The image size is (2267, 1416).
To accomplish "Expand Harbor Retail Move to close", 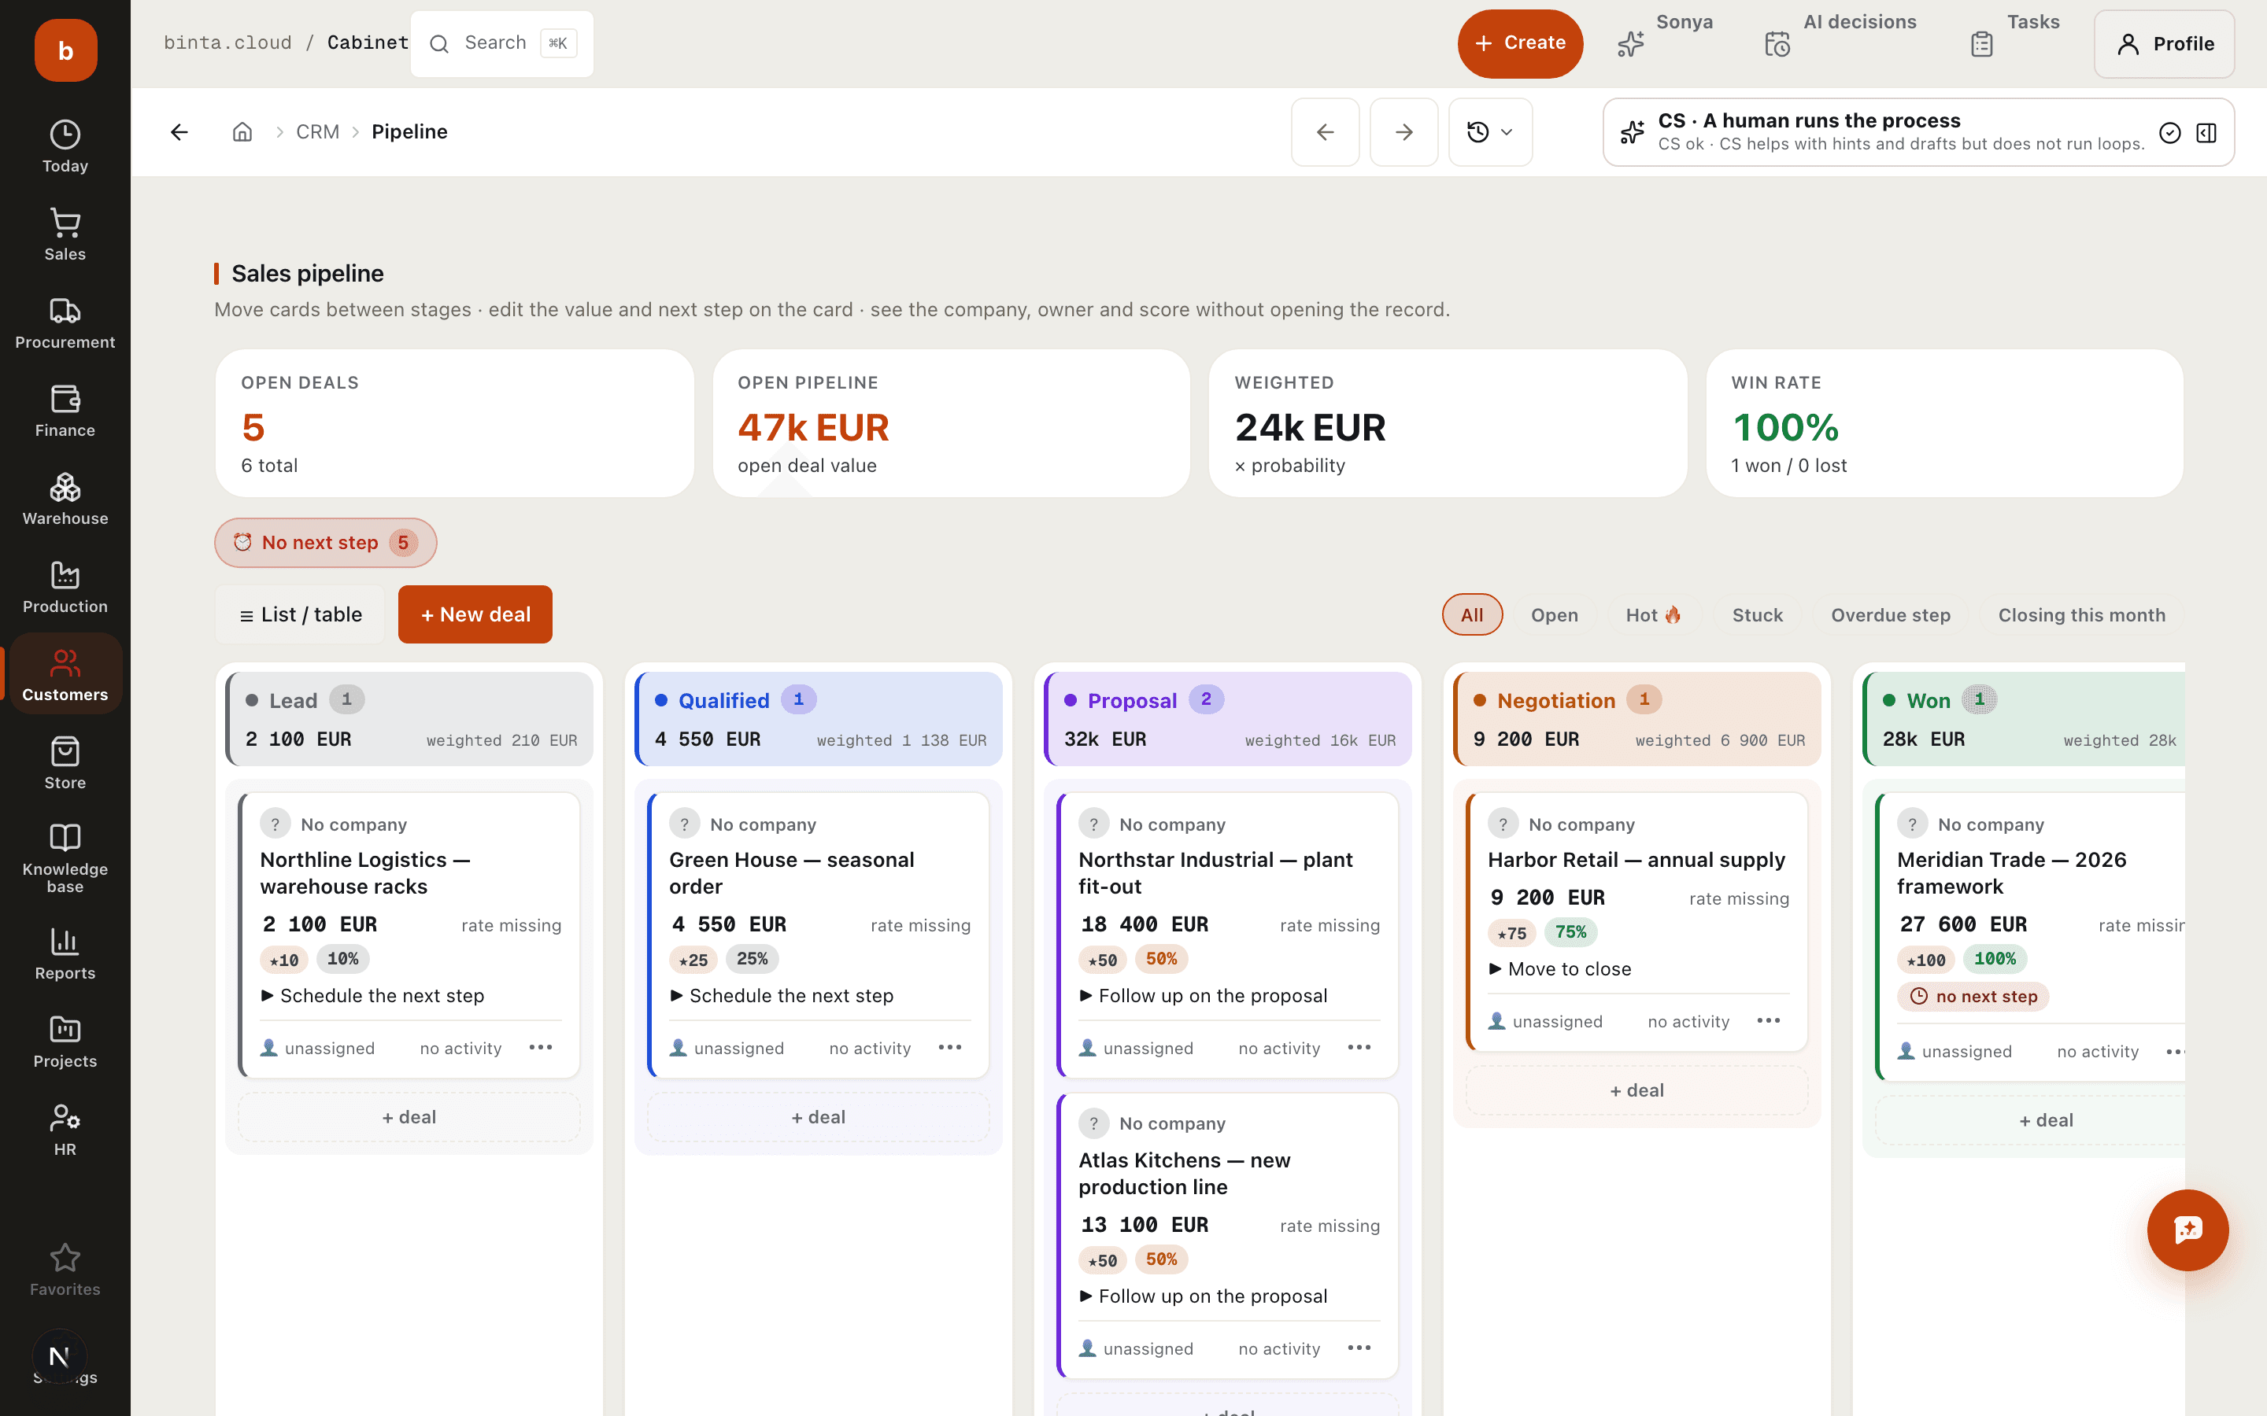I will tap(1559, 968).
